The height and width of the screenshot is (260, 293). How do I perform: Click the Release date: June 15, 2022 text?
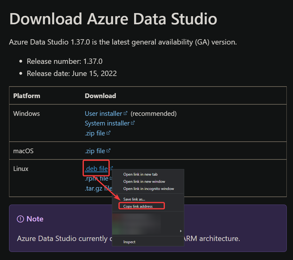point(72,73)
